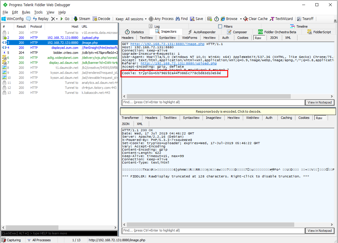Click the comment speech bubble icon
The width and height of the screenshot is (338, 243).
click(x=28, y=19)
